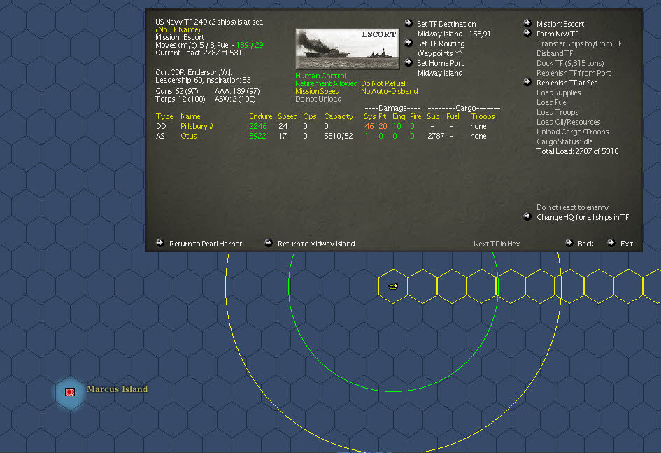Choose Load Oil/Resources option
Screen dimensions: 661x453
568,122
